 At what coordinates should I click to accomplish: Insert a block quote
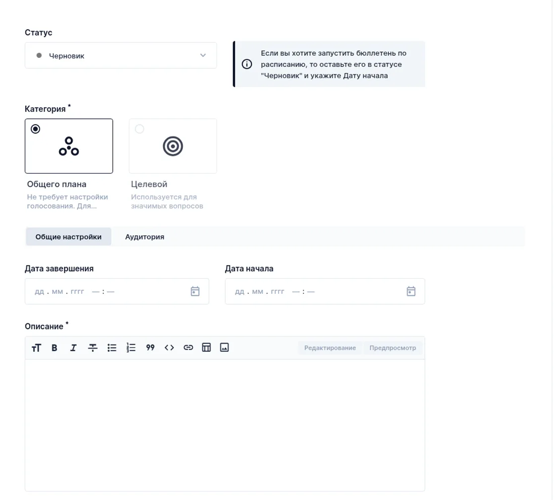tap(150, 348)
